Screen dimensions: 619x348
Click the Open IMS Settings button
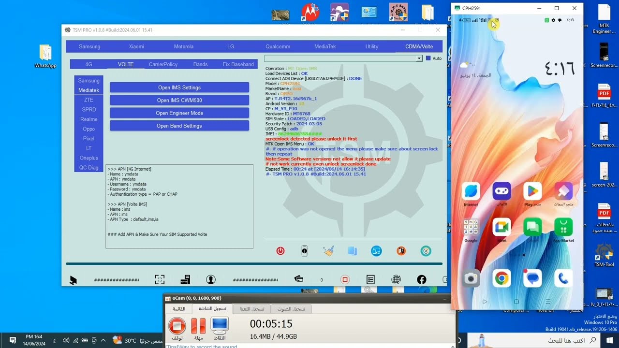[179, 87]
